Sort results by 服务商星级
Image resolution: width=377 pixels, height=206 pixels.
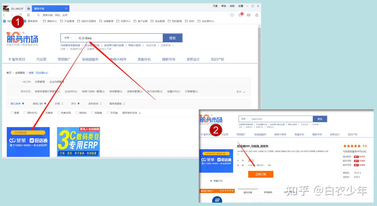[117, 104]
